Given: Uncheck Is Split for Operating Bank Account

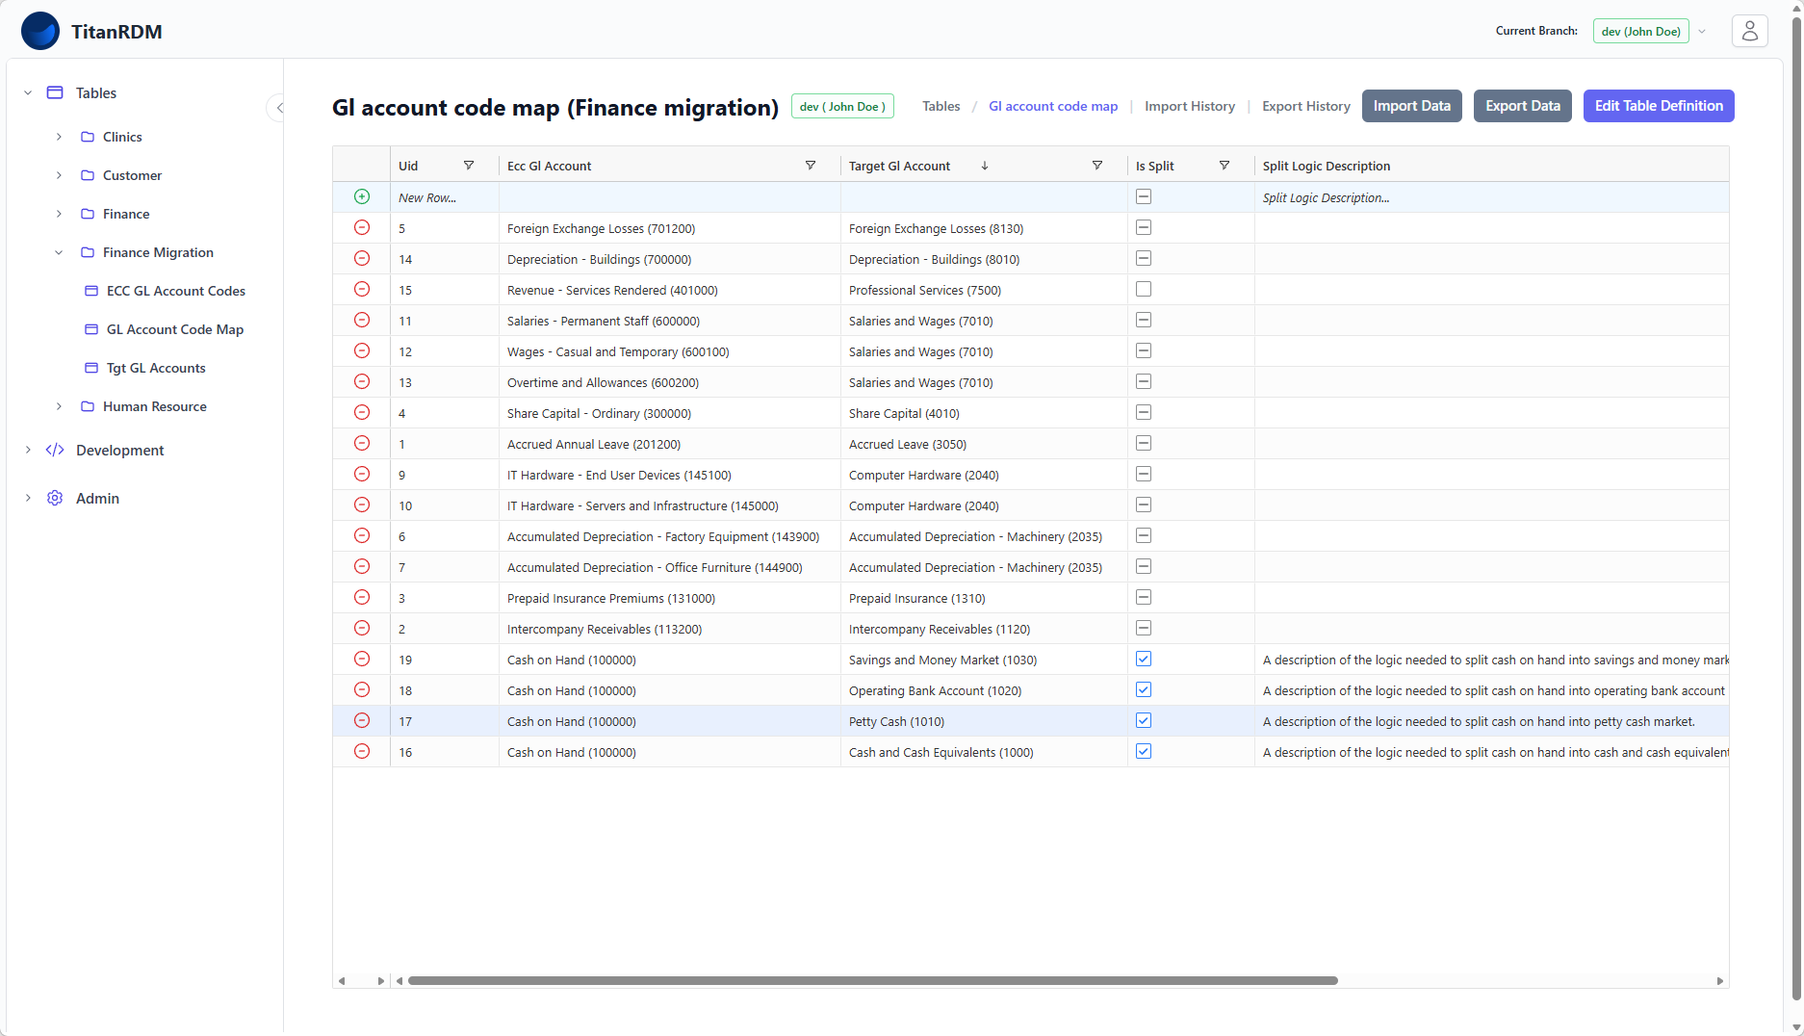Looking at the screenshot, I should 1144,689.
